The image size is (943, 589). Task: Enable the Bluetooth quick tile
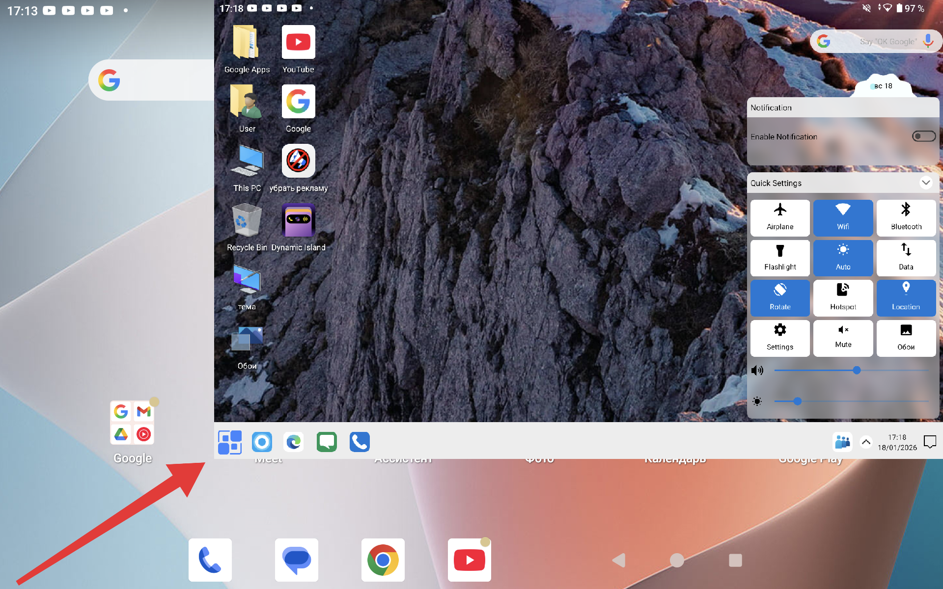click(906, 217)
